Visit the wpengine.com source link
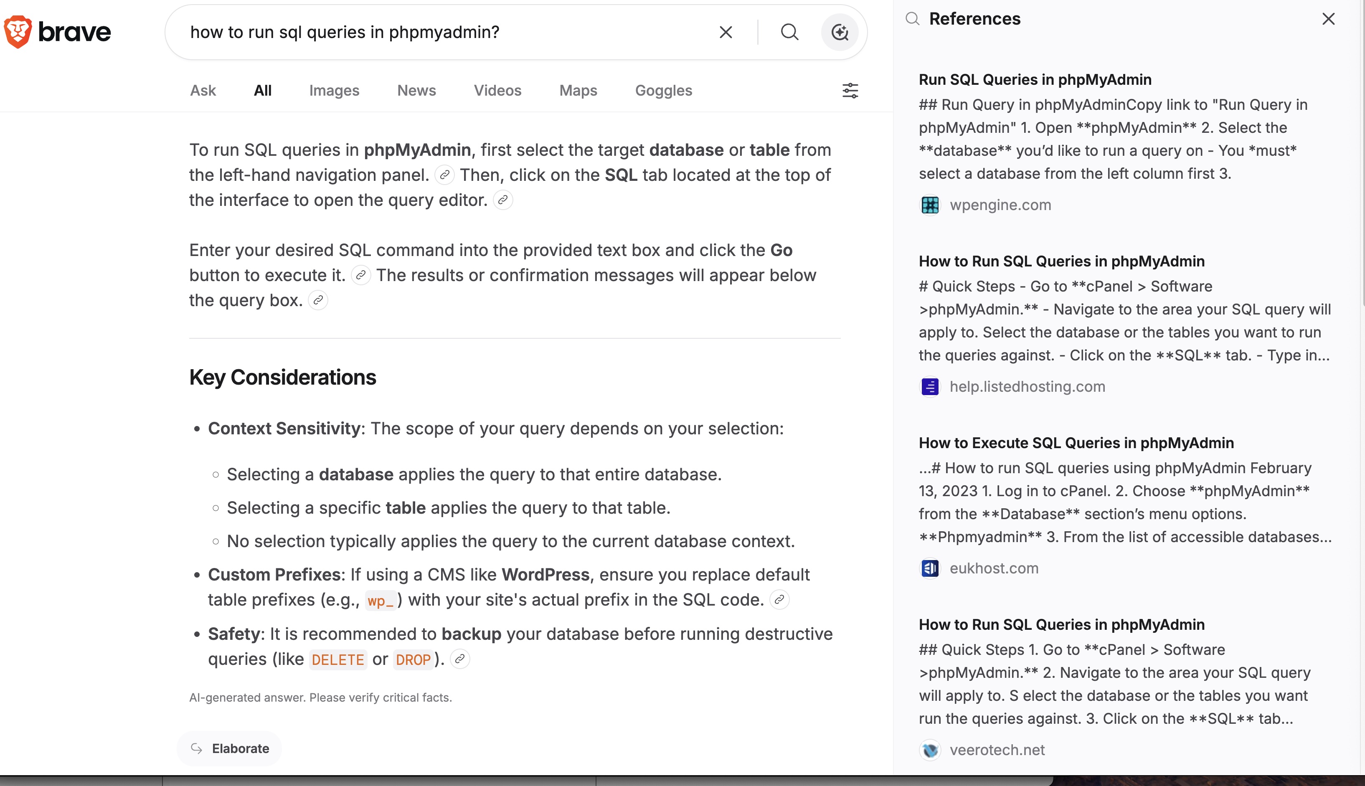The height and width of the screenshot is (786, 1365). coord(1000,205)
